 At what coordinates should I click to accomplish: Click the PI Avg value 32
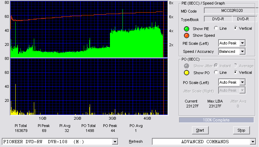[67, 131]
